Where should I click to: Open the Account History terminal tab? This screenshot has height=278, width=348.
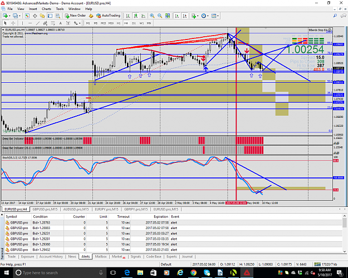(51, 256)
